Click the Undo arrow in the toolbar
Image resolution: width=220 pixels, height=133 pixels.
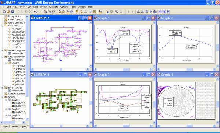click(36, 12)
